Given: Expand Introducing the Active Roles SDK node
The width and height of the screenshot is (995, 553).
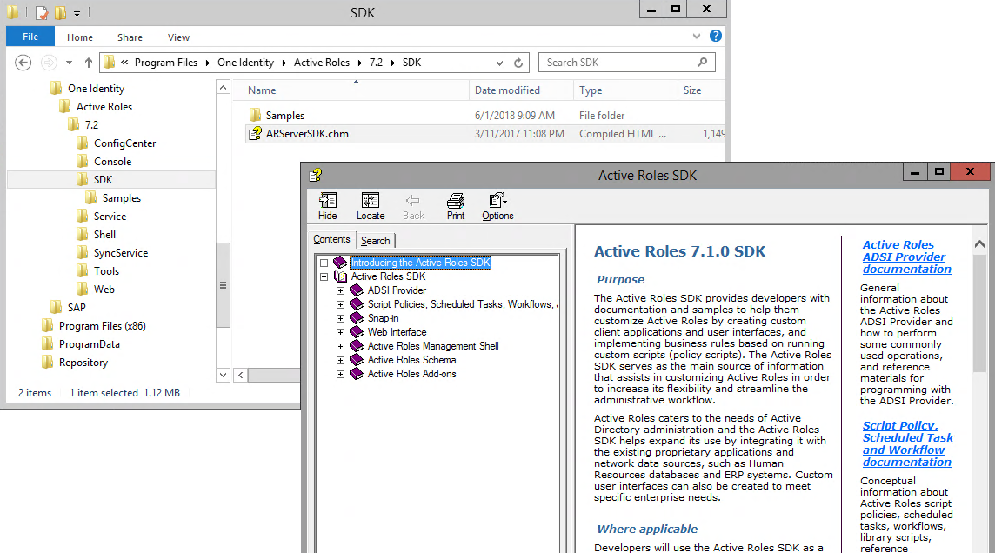Looking at the screenshot, I should (x=324, y=263).
